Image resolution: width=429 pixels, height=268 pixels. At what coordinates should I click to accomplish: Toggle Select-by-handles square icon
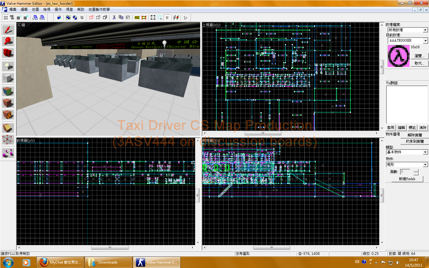tap(153, 18)
